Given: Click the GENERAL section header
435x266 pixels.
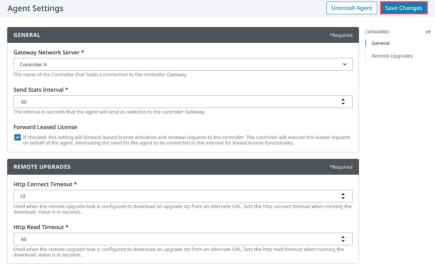Looking at the screenshot, I should [183, 35].
